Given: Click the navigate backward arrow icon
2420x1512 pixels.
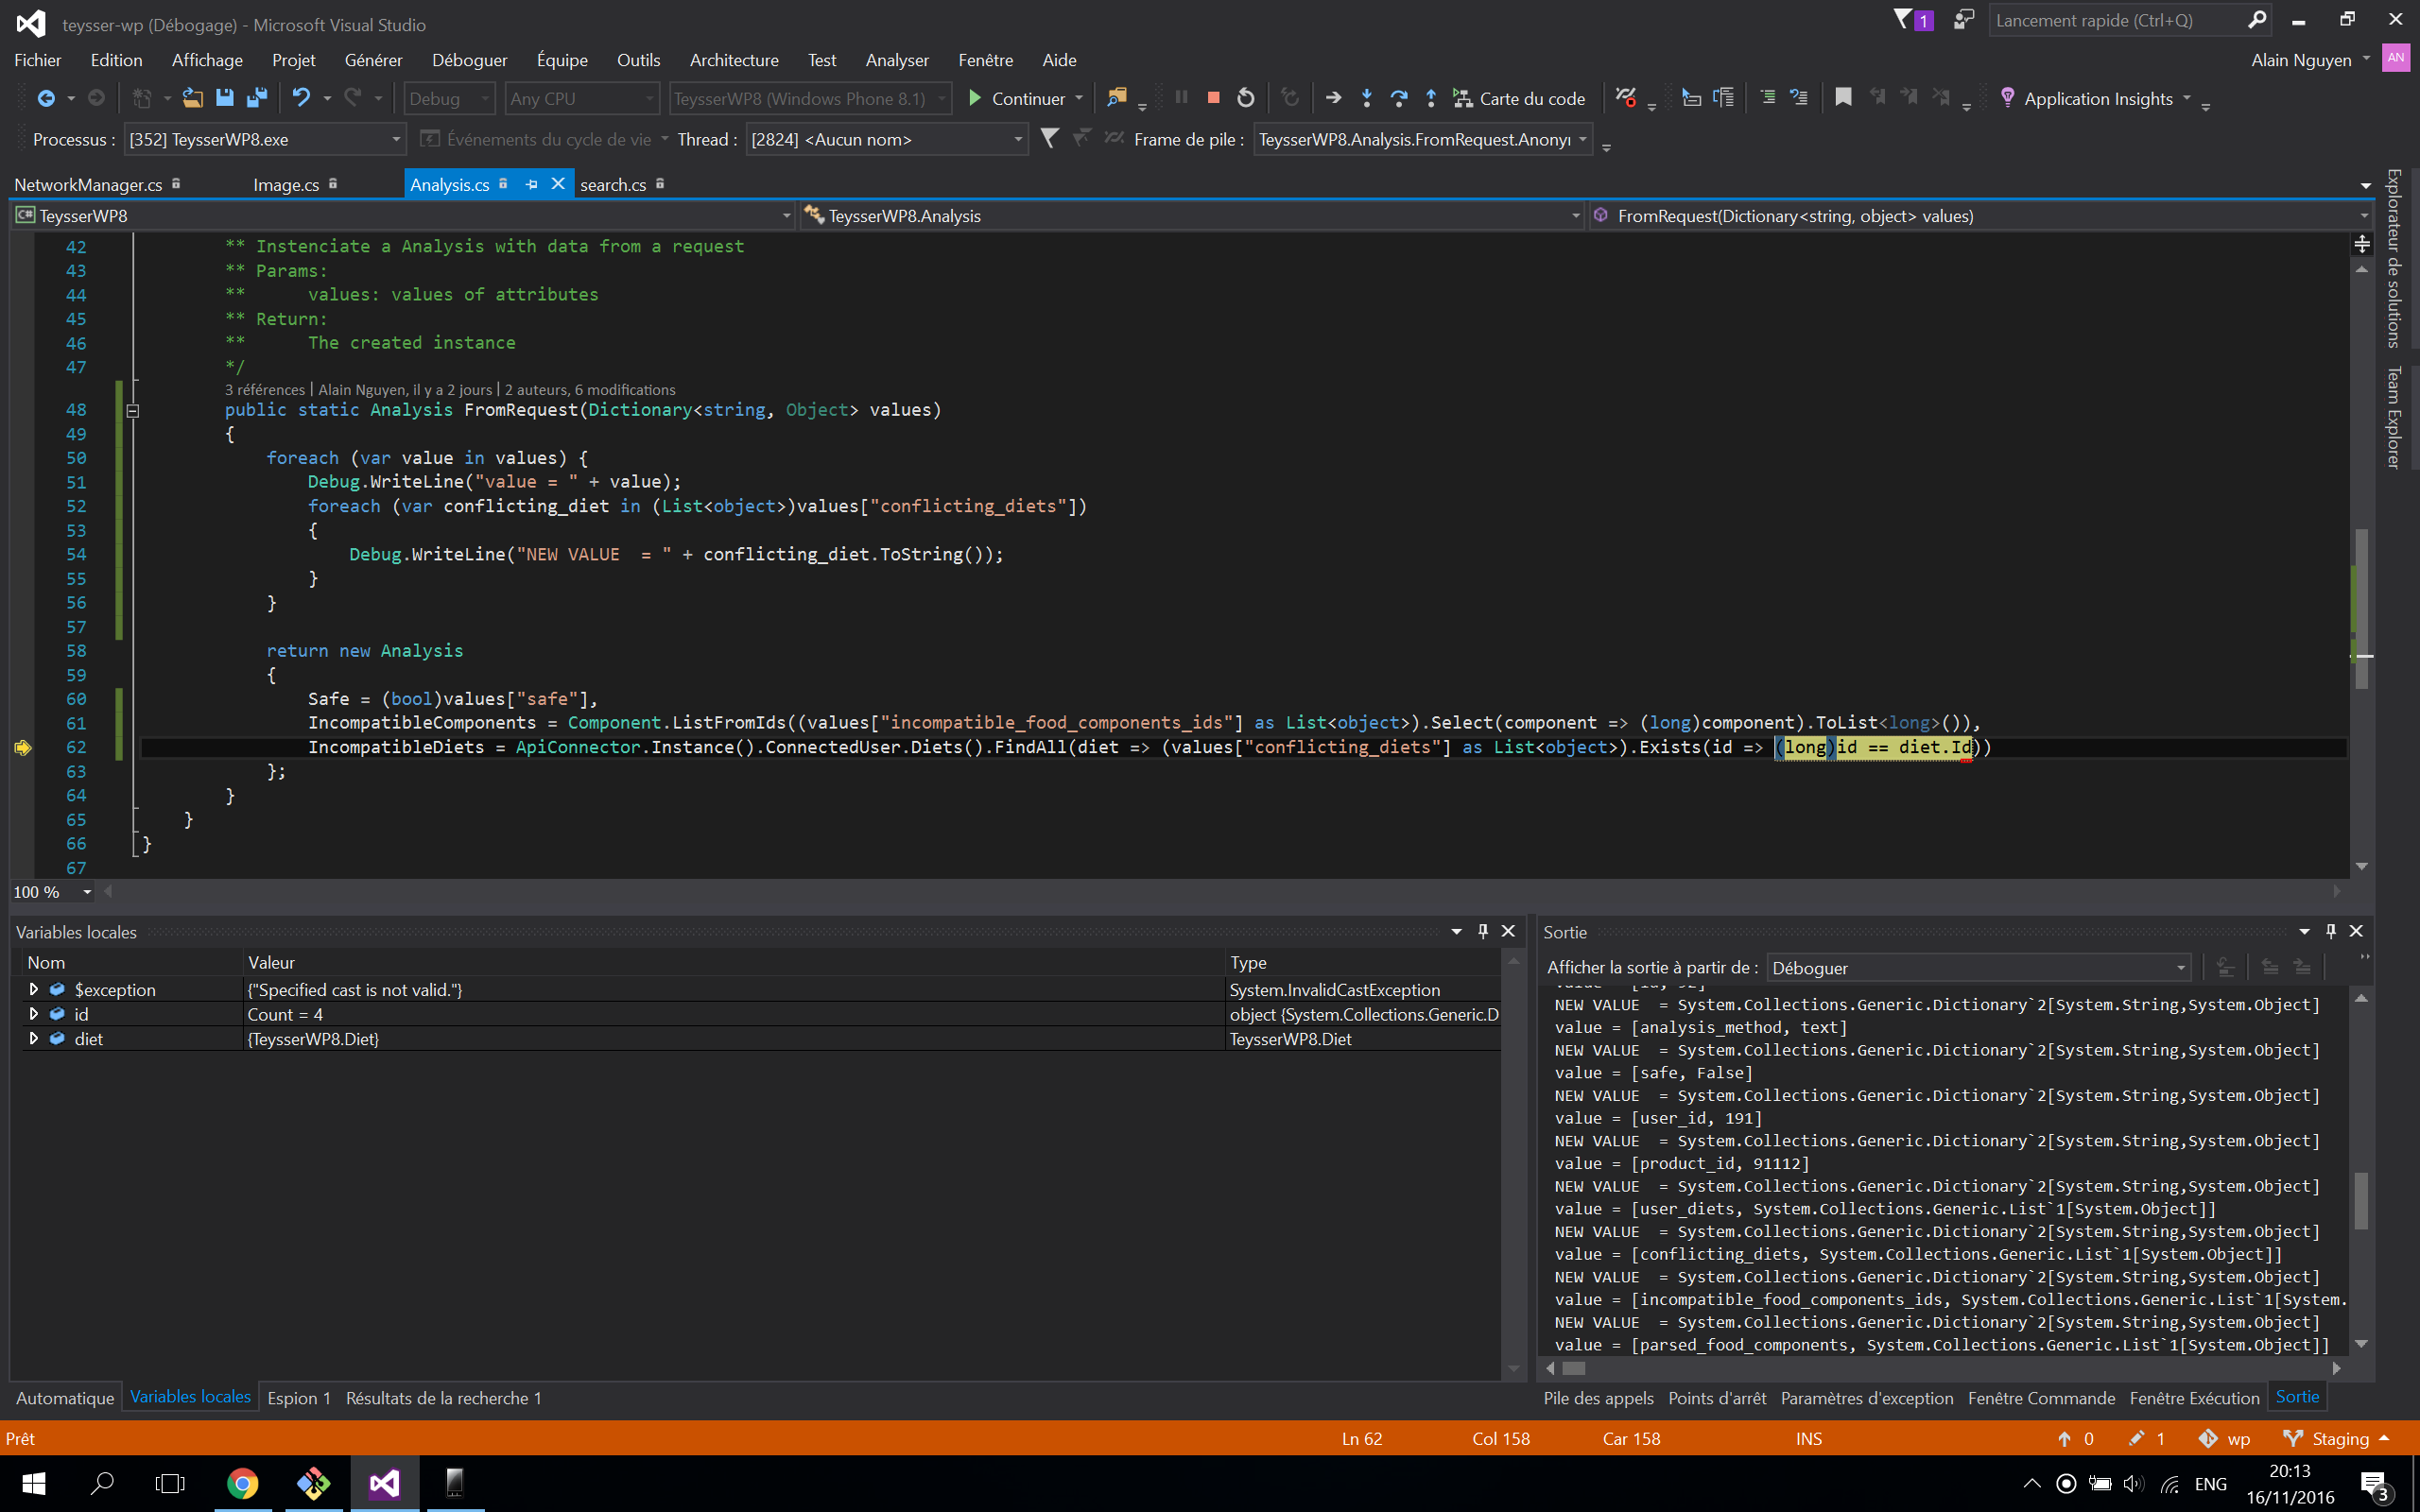Looking at the screenshot, I should pos(46,98).
